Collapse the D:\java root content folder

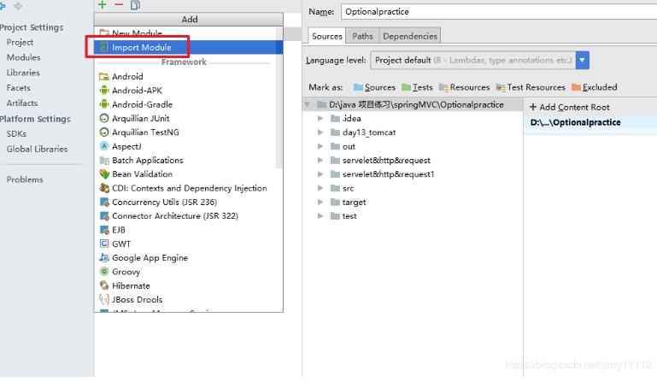(x=307, y=104)
